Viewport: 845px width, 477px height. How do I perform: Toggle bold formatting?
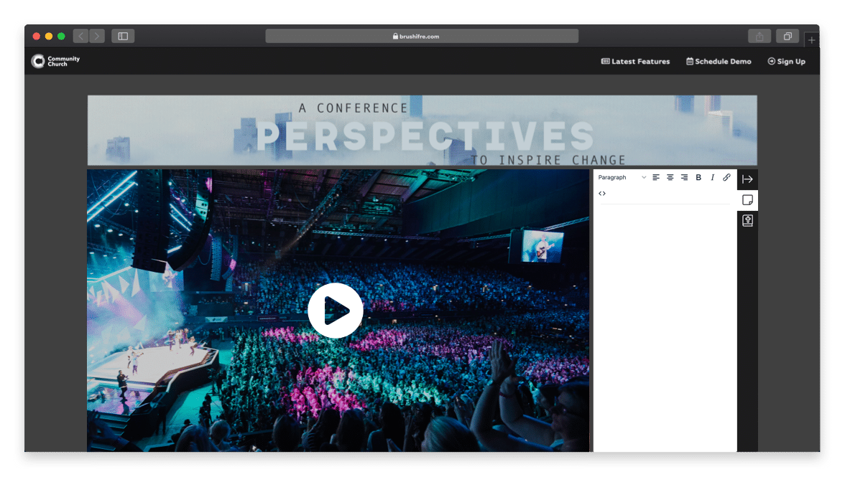point(698,177)
